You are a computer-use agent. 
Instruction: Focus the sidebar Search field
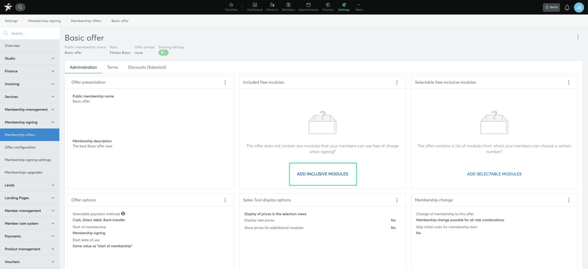[30, 33]
